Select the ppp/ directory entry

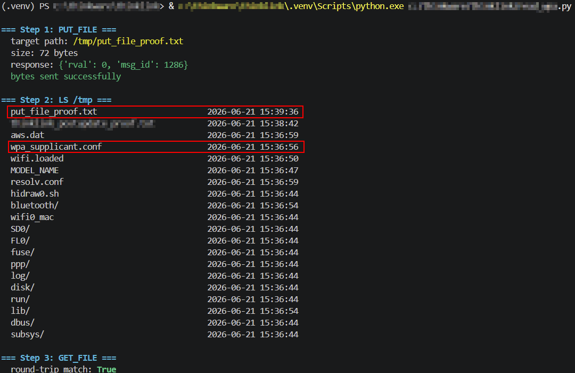(x=20, y=264)
